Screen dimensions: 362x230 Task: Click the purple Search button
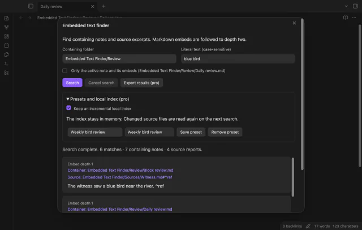click(72, 83)
